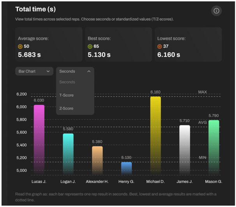The height and width of the screenshot is (207, 236).
Task: Click Logan J.'s cyan bar
Action: [68, 153]
